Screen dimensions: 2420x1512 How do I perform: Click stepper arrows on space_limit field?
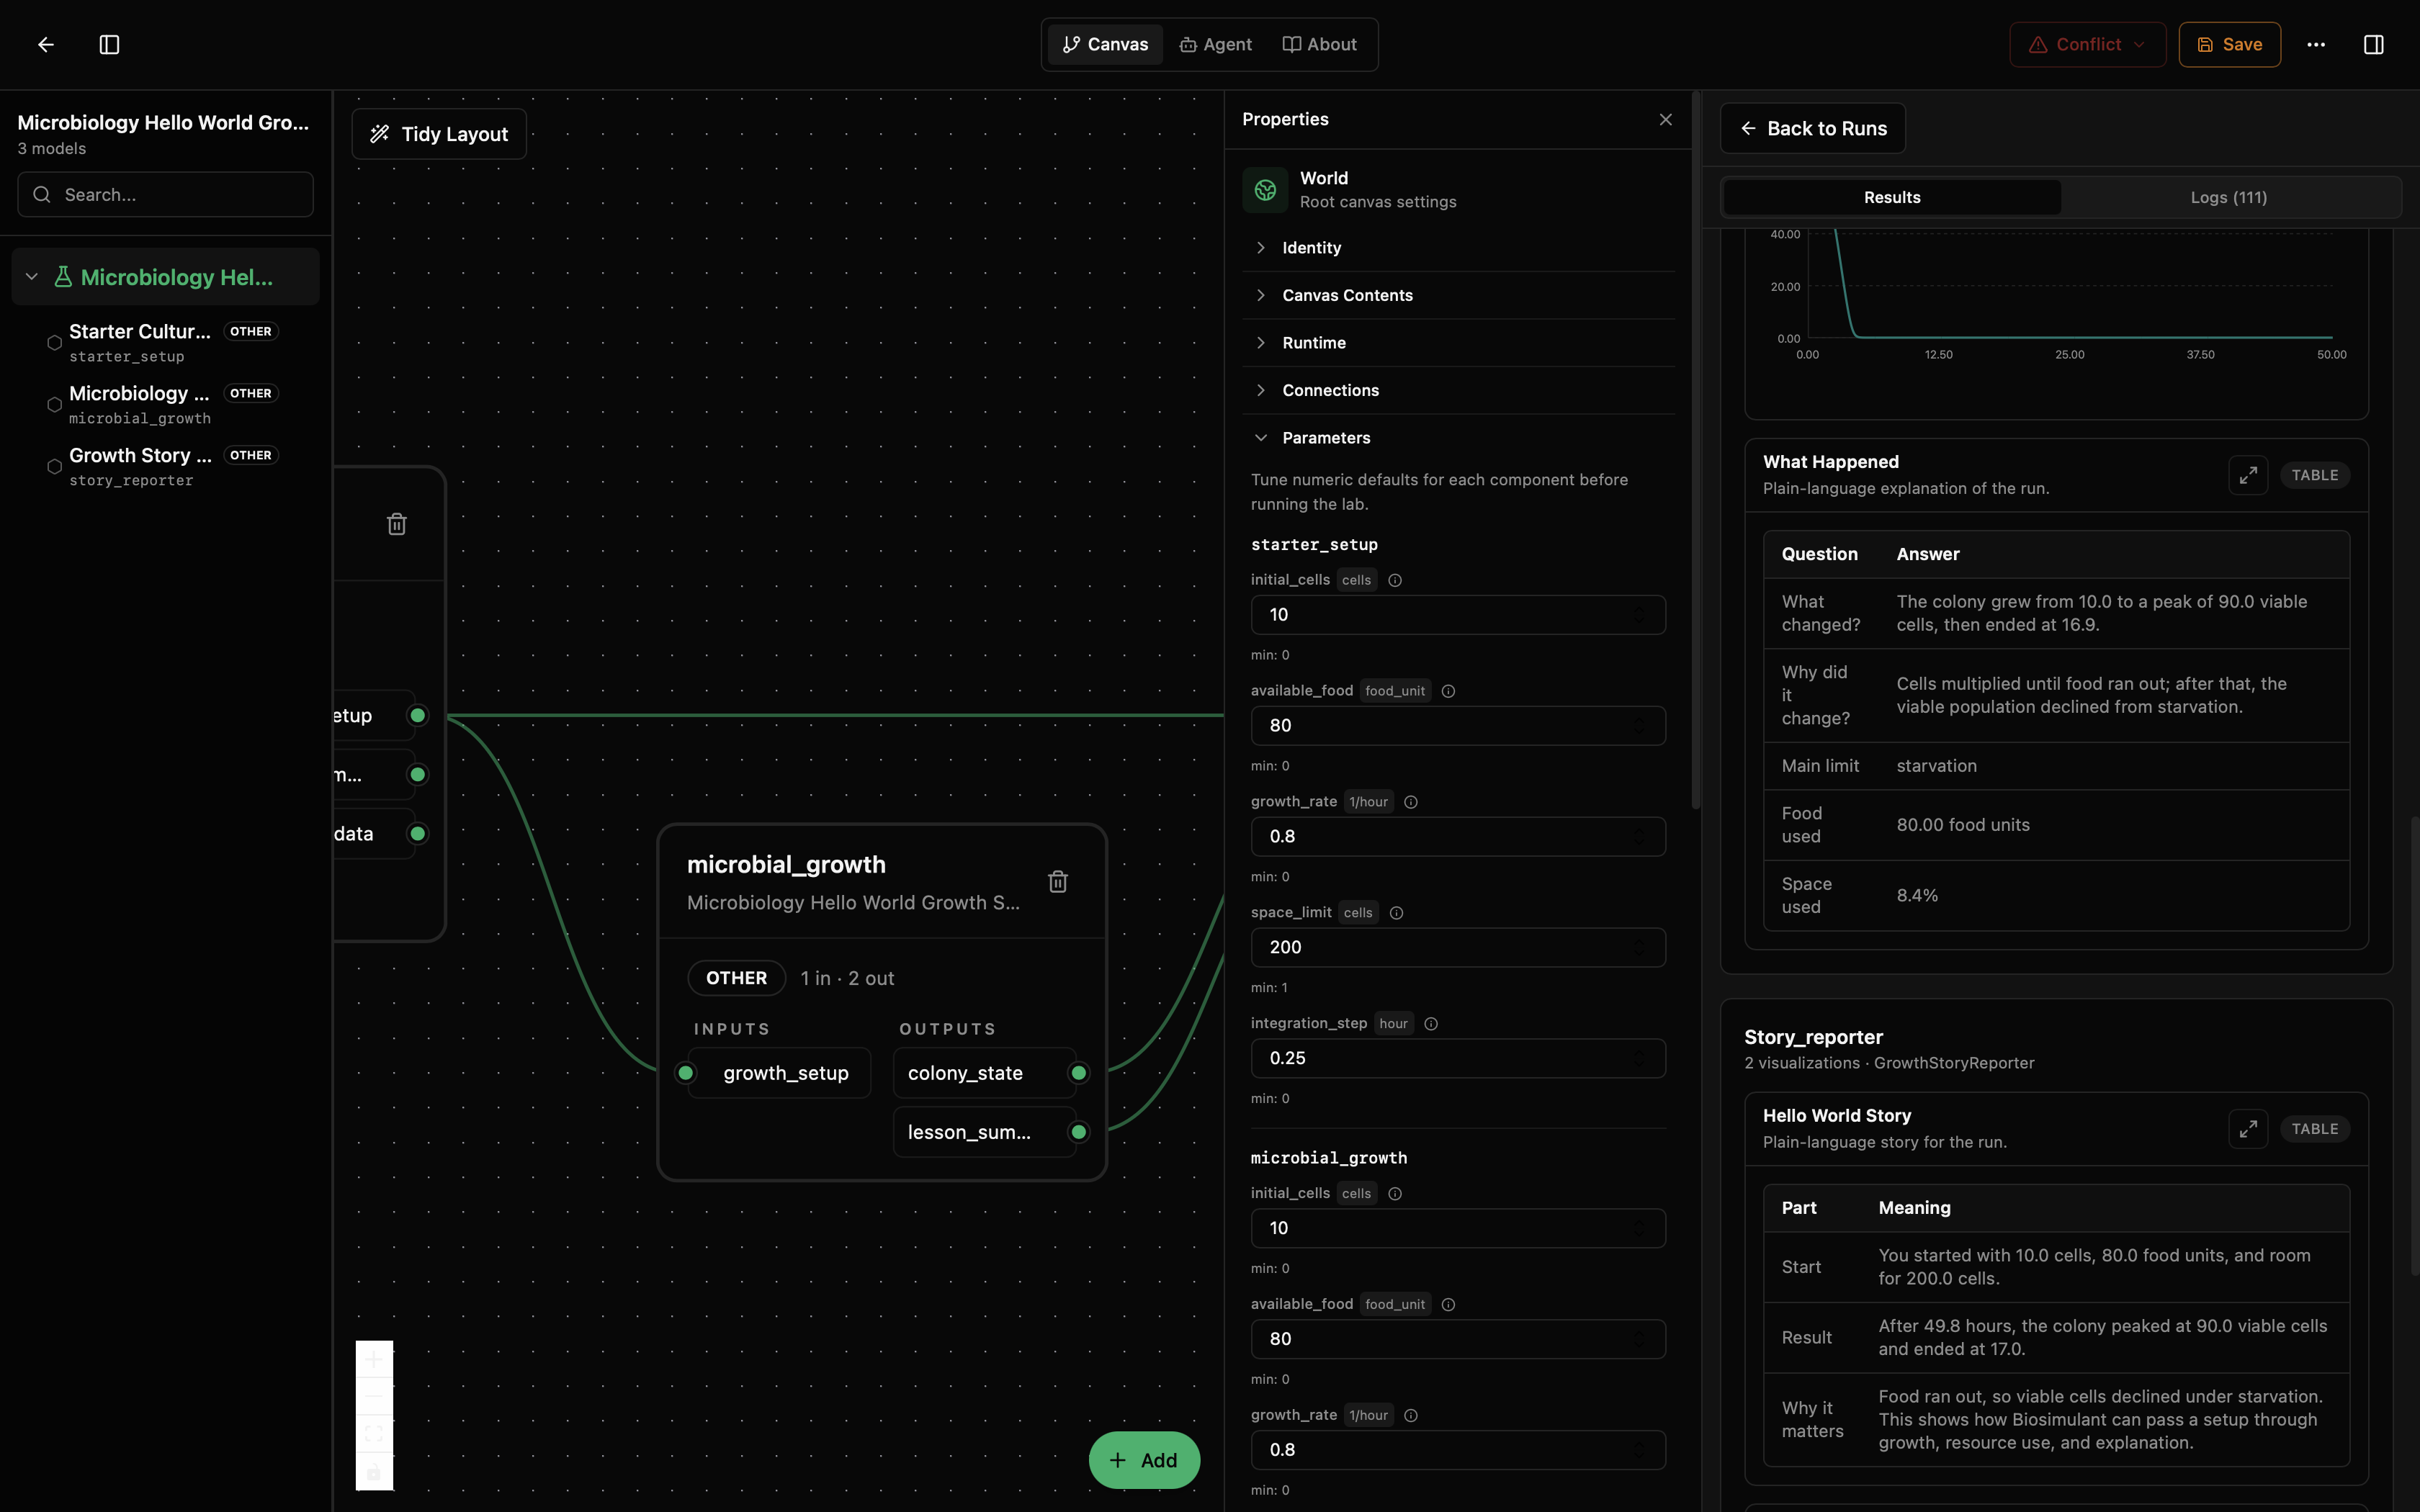click(1639, 947)
